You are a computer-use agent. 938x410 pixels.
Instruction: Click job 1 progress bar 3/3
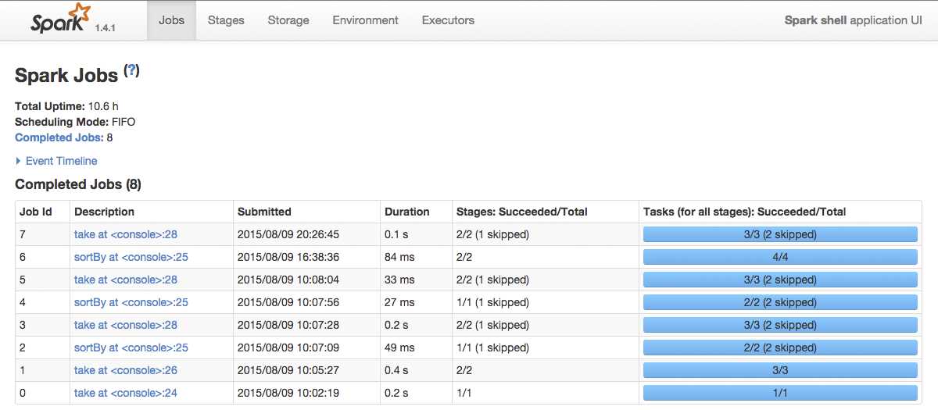(780, 370)
